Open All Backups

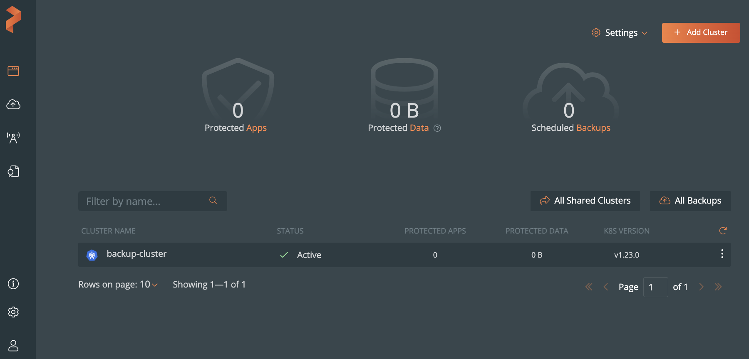point(690,201)
